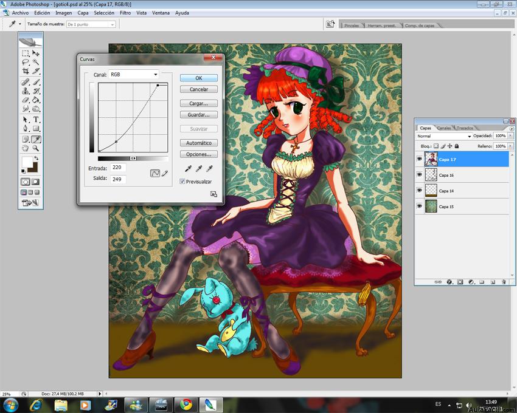Hide the Capa 14 layer
The height and width of the screenshot is (413, 517).
(x=420, y=191)
